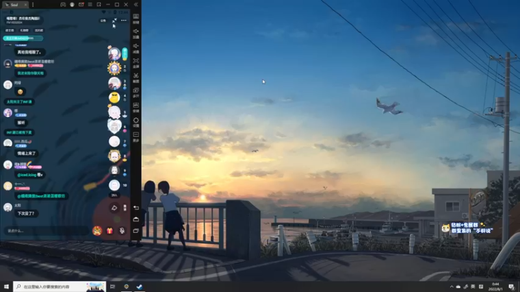The width and height of the screenshot is (520, 292).
Task: Toggle the microphone mute button
Action: (x=122, y=231)
